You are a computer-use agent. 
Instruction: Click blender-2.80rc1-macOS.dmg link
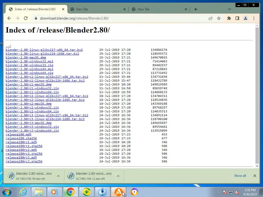coord(29,84)
